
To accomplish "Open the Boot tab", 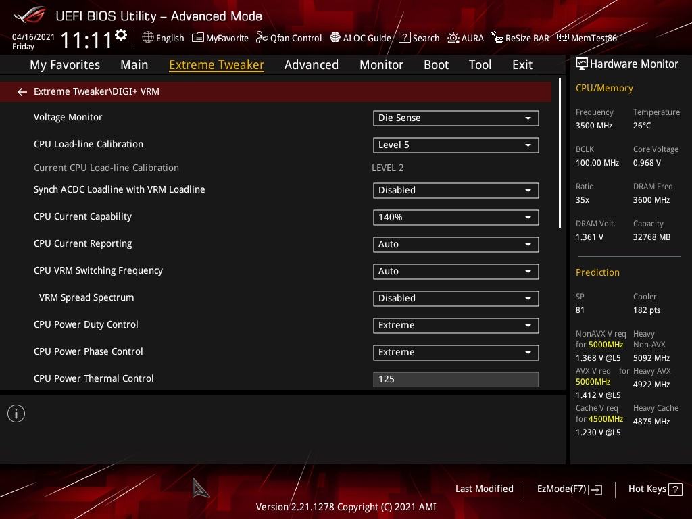I will pos(436,65).
